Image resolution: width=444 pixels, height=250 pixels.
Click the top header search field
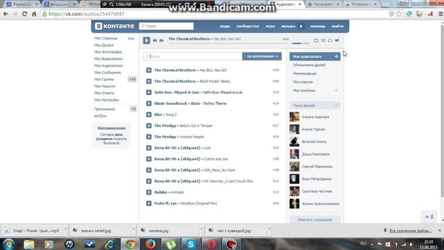pos(166,26)
